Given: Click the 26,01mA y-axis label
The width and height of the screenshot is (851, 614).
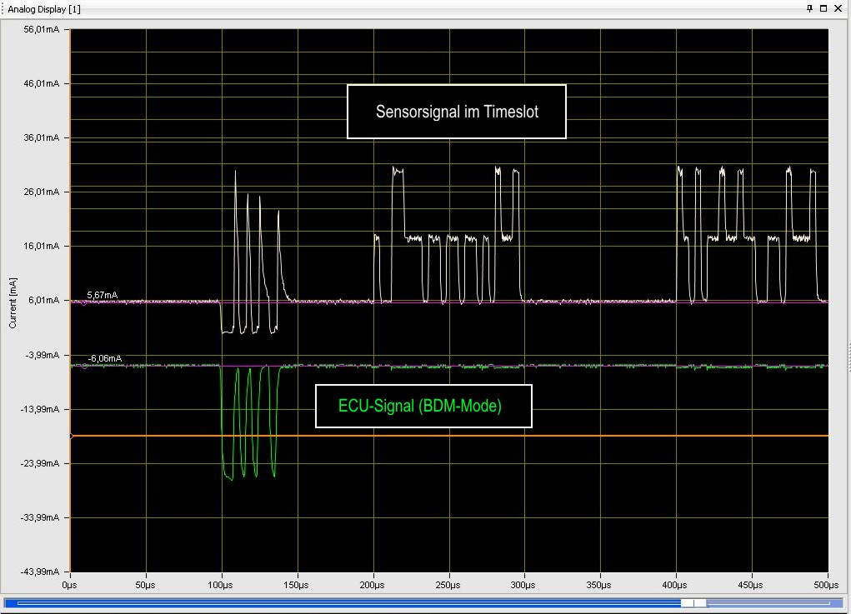Looking at the screenshot, I should click(41, 192).
